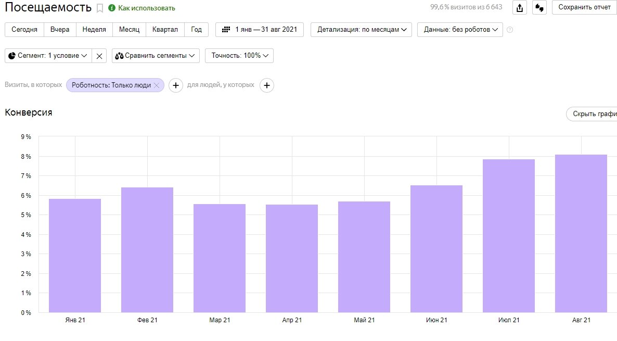Open the Как использовать help link
617x341 pixels.
(x=146, y=8)
